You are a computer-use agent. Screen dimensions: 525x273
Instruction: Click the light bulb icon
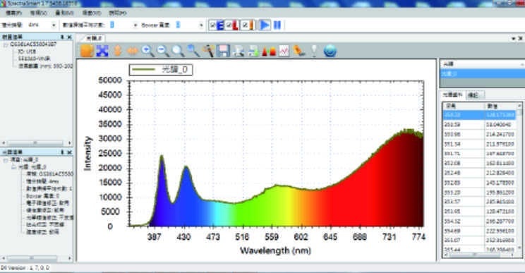tap(314, 51)
